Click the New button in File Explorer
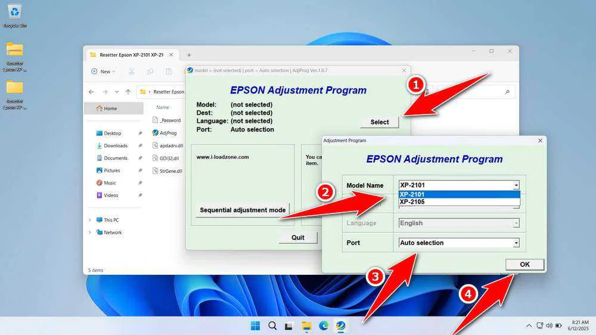Screen dimensions: 596x335 click(x=103, y=72)
